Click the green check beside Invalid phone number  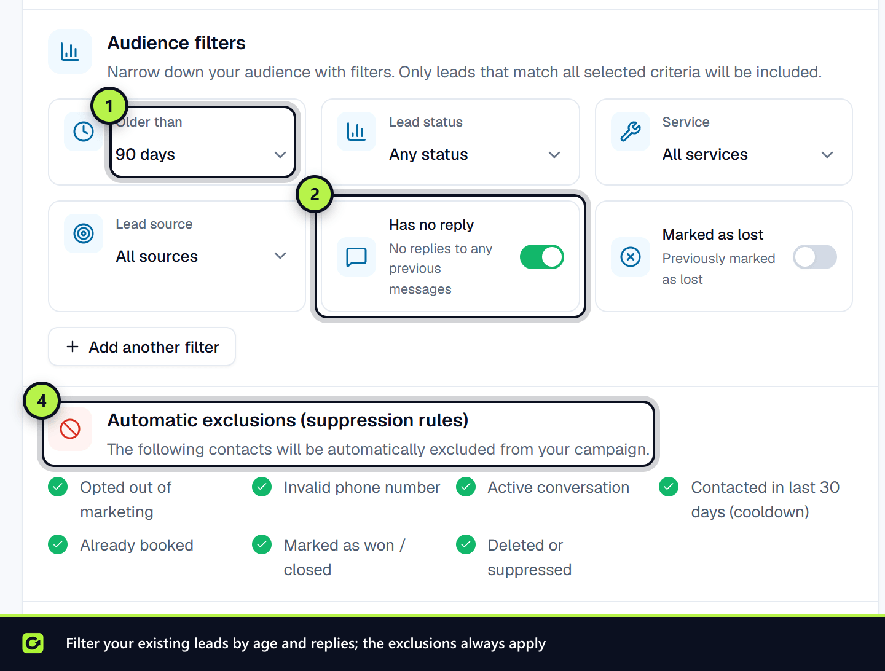(262, 487)
